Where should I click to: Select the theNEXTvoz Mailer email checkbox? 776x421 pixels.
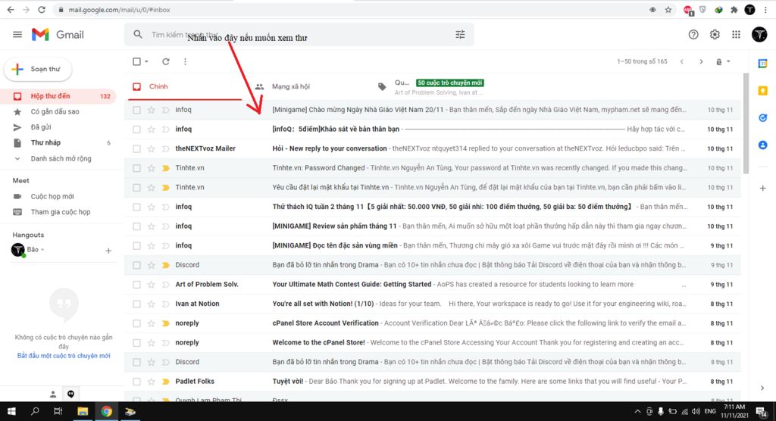pos(136,148)
